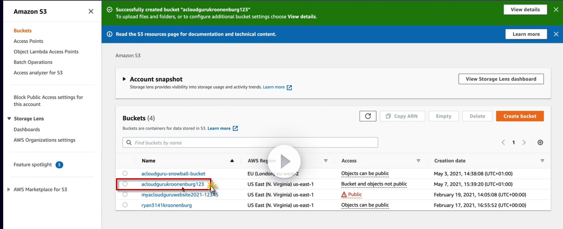The height and width of the screenshot is (229, 563).
Task: Open View Storage Lens dashboard
Action: [x=501, y=79]
